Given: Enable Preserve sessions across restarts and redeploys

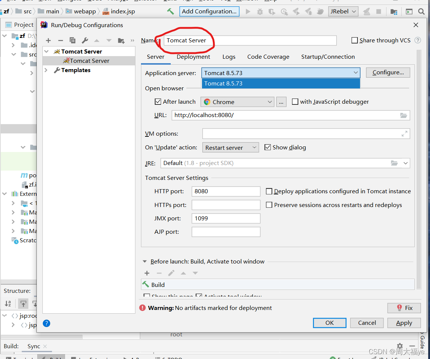Looking at the screenshot, I should point(269,205).
